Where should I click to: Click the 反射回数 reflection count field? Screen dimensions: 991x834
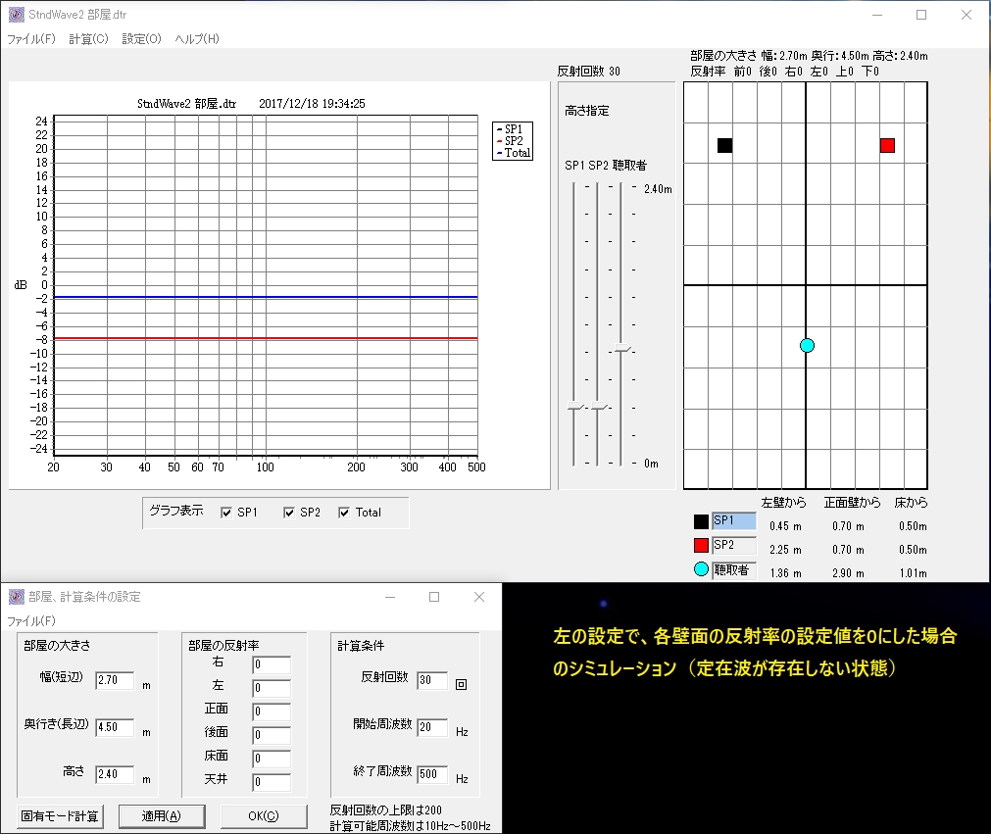[432, 680]
